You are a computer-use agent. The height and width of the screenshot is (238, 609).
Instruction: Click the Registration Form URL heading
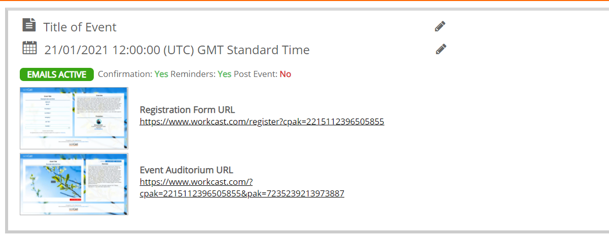187,110
